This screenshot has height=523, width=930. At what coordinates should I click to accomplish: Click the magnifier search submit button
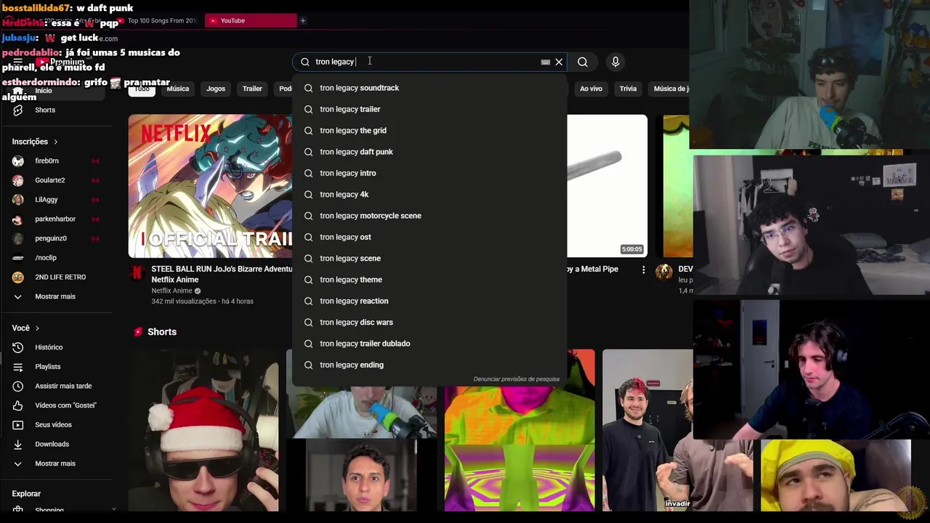[583, 62]
